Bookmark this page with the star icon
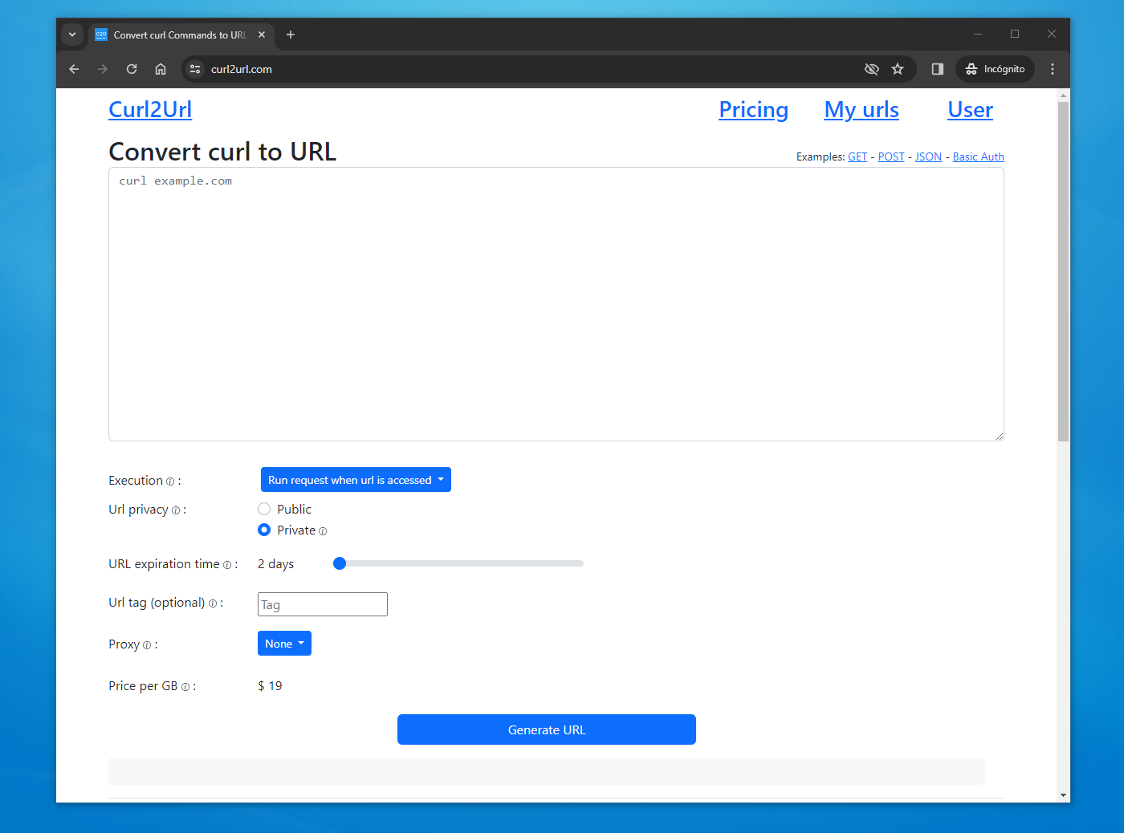 tap(898, 69)
